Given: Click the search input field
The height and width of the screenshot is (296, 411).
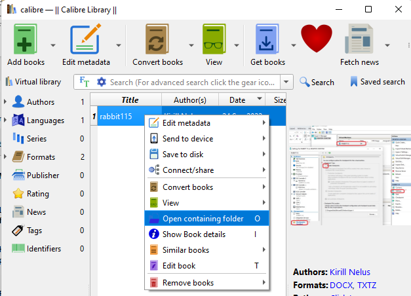Looking at the screenshot, I should [194, 83].
